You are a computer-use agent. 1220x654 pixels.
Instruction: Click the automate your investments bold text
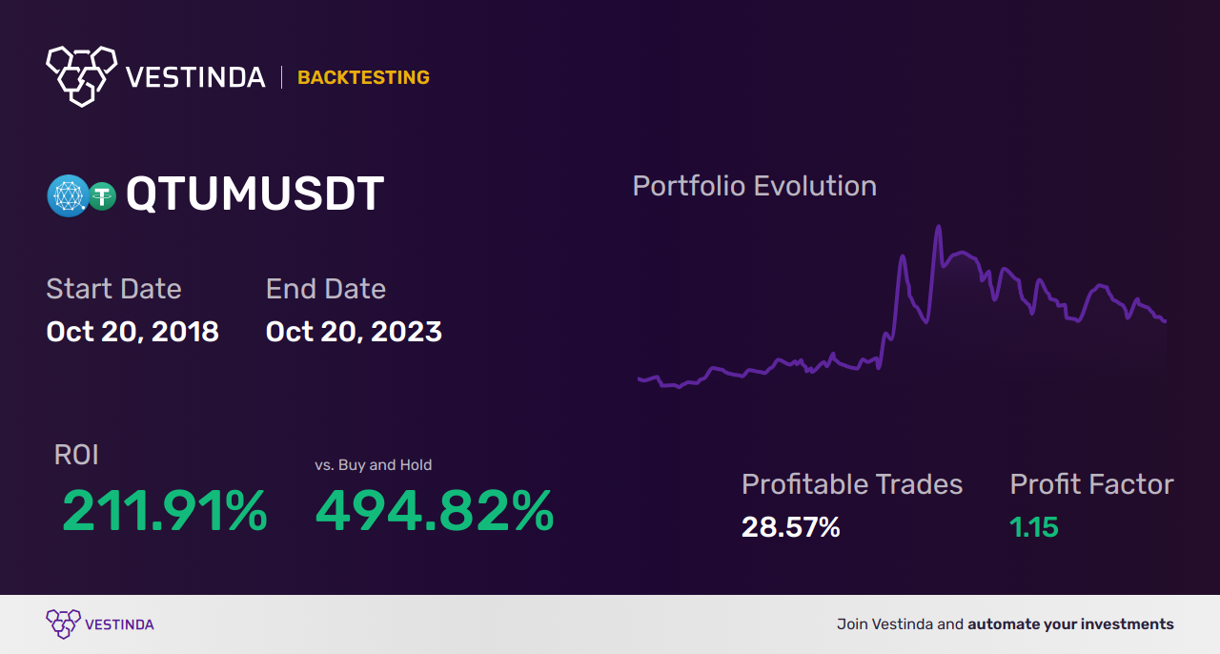point(1070,624)
